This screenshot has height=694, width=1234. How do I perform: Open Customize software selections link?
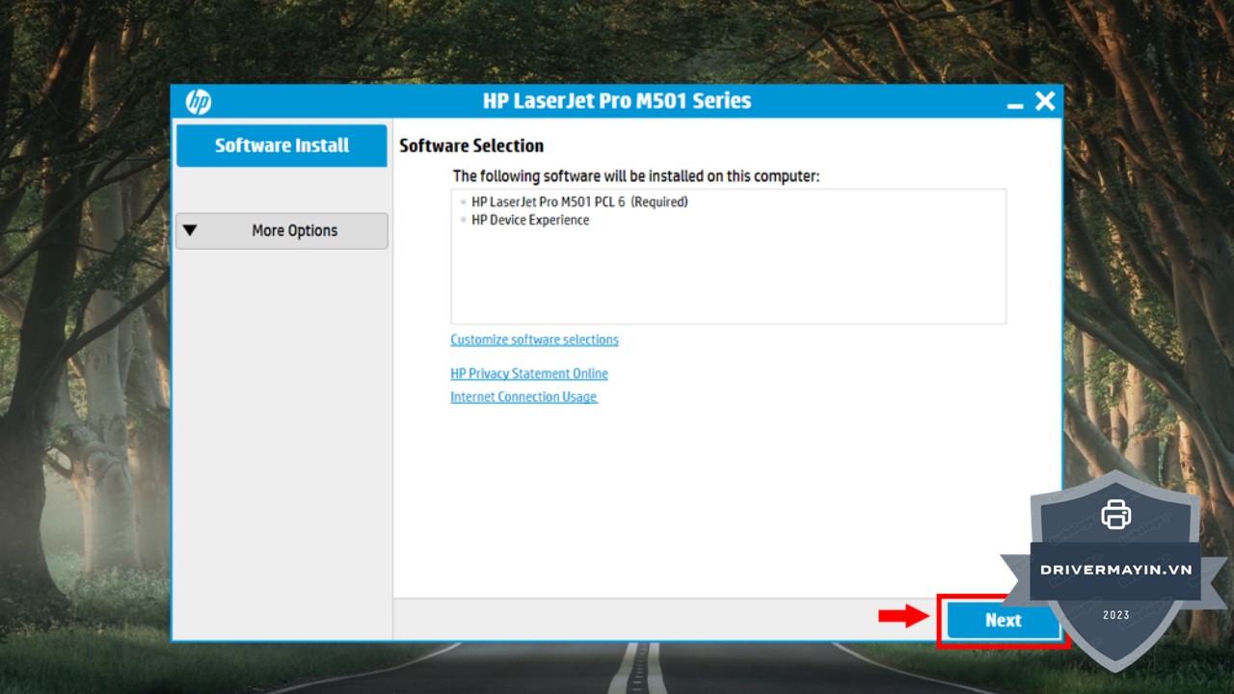(534, 340)
